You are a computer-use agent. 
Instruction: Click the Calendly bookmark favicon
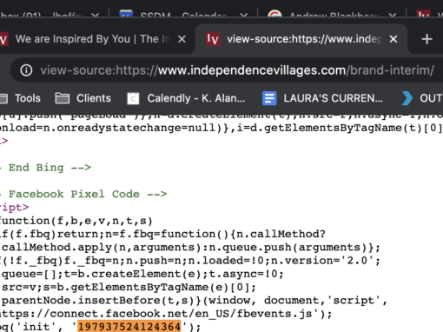133,98
